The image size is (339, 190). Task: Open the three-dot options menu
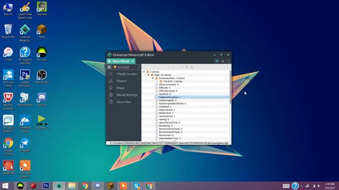(228, 61)
